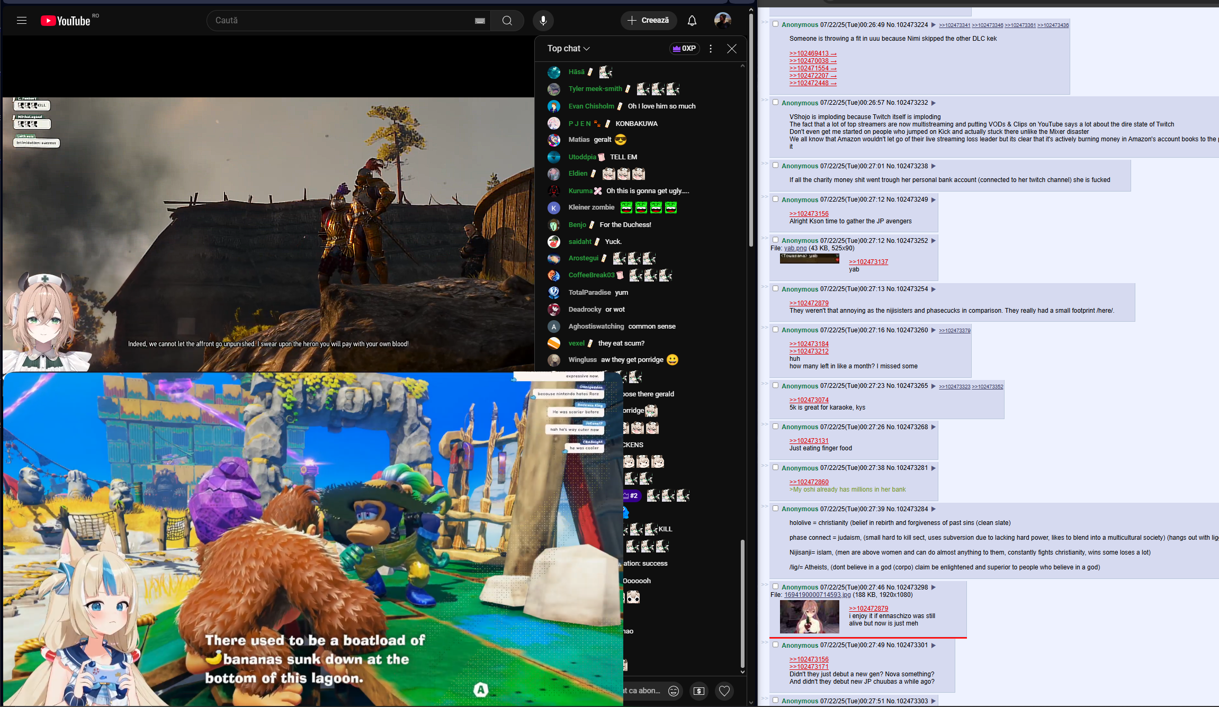Tick checkbox for post No.102473252
The height and width of the screenshot is (707, 1219).
[776, 240]
